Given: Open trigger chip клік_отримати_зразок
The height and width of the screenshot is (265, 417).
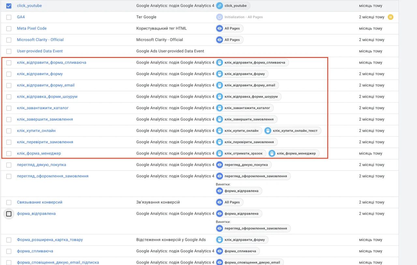Looking at the screenshot, I should [241, 154].
